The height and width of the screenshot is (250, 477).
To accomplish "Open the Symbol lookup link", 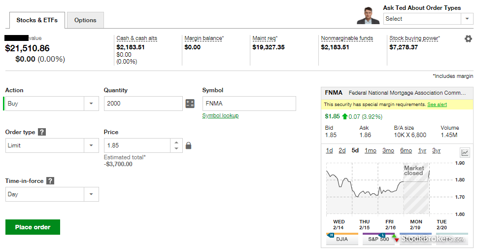I will pos(221,116).
